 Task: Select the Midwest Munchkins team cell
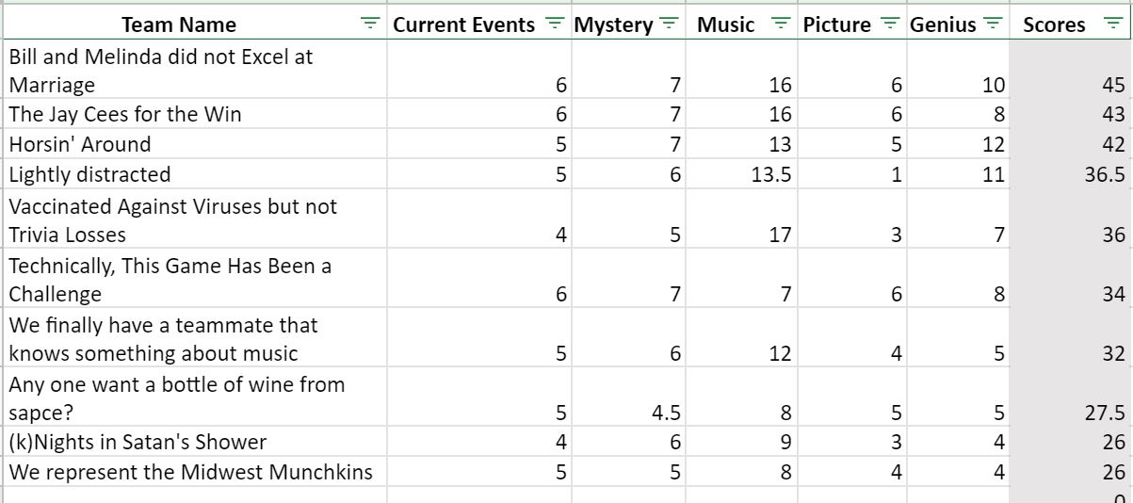coord(196,472)
